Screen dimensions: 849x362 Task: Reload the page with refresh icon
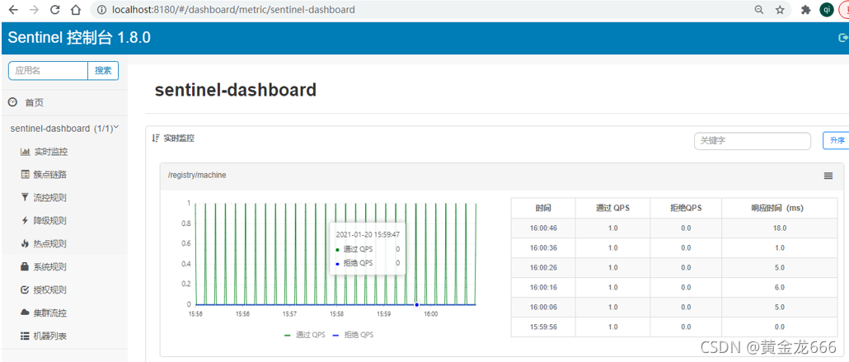tap(54, 10)
